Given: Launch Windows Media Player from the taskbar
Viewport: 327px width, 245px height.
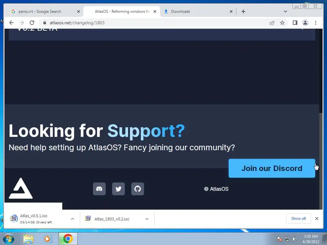Looking at the screenshot, I should tap(48, 239).
